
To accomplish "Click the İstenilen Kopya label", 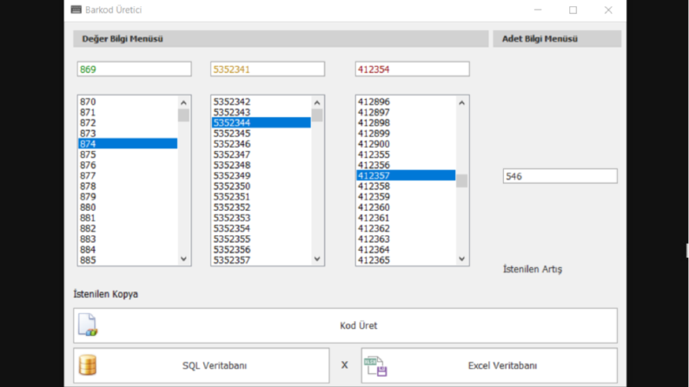I will (105, 294).
